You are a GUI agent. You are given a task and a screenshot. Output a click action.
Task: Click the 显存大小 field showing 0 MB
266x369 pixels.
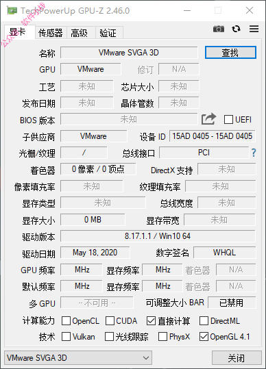point(93,220)
